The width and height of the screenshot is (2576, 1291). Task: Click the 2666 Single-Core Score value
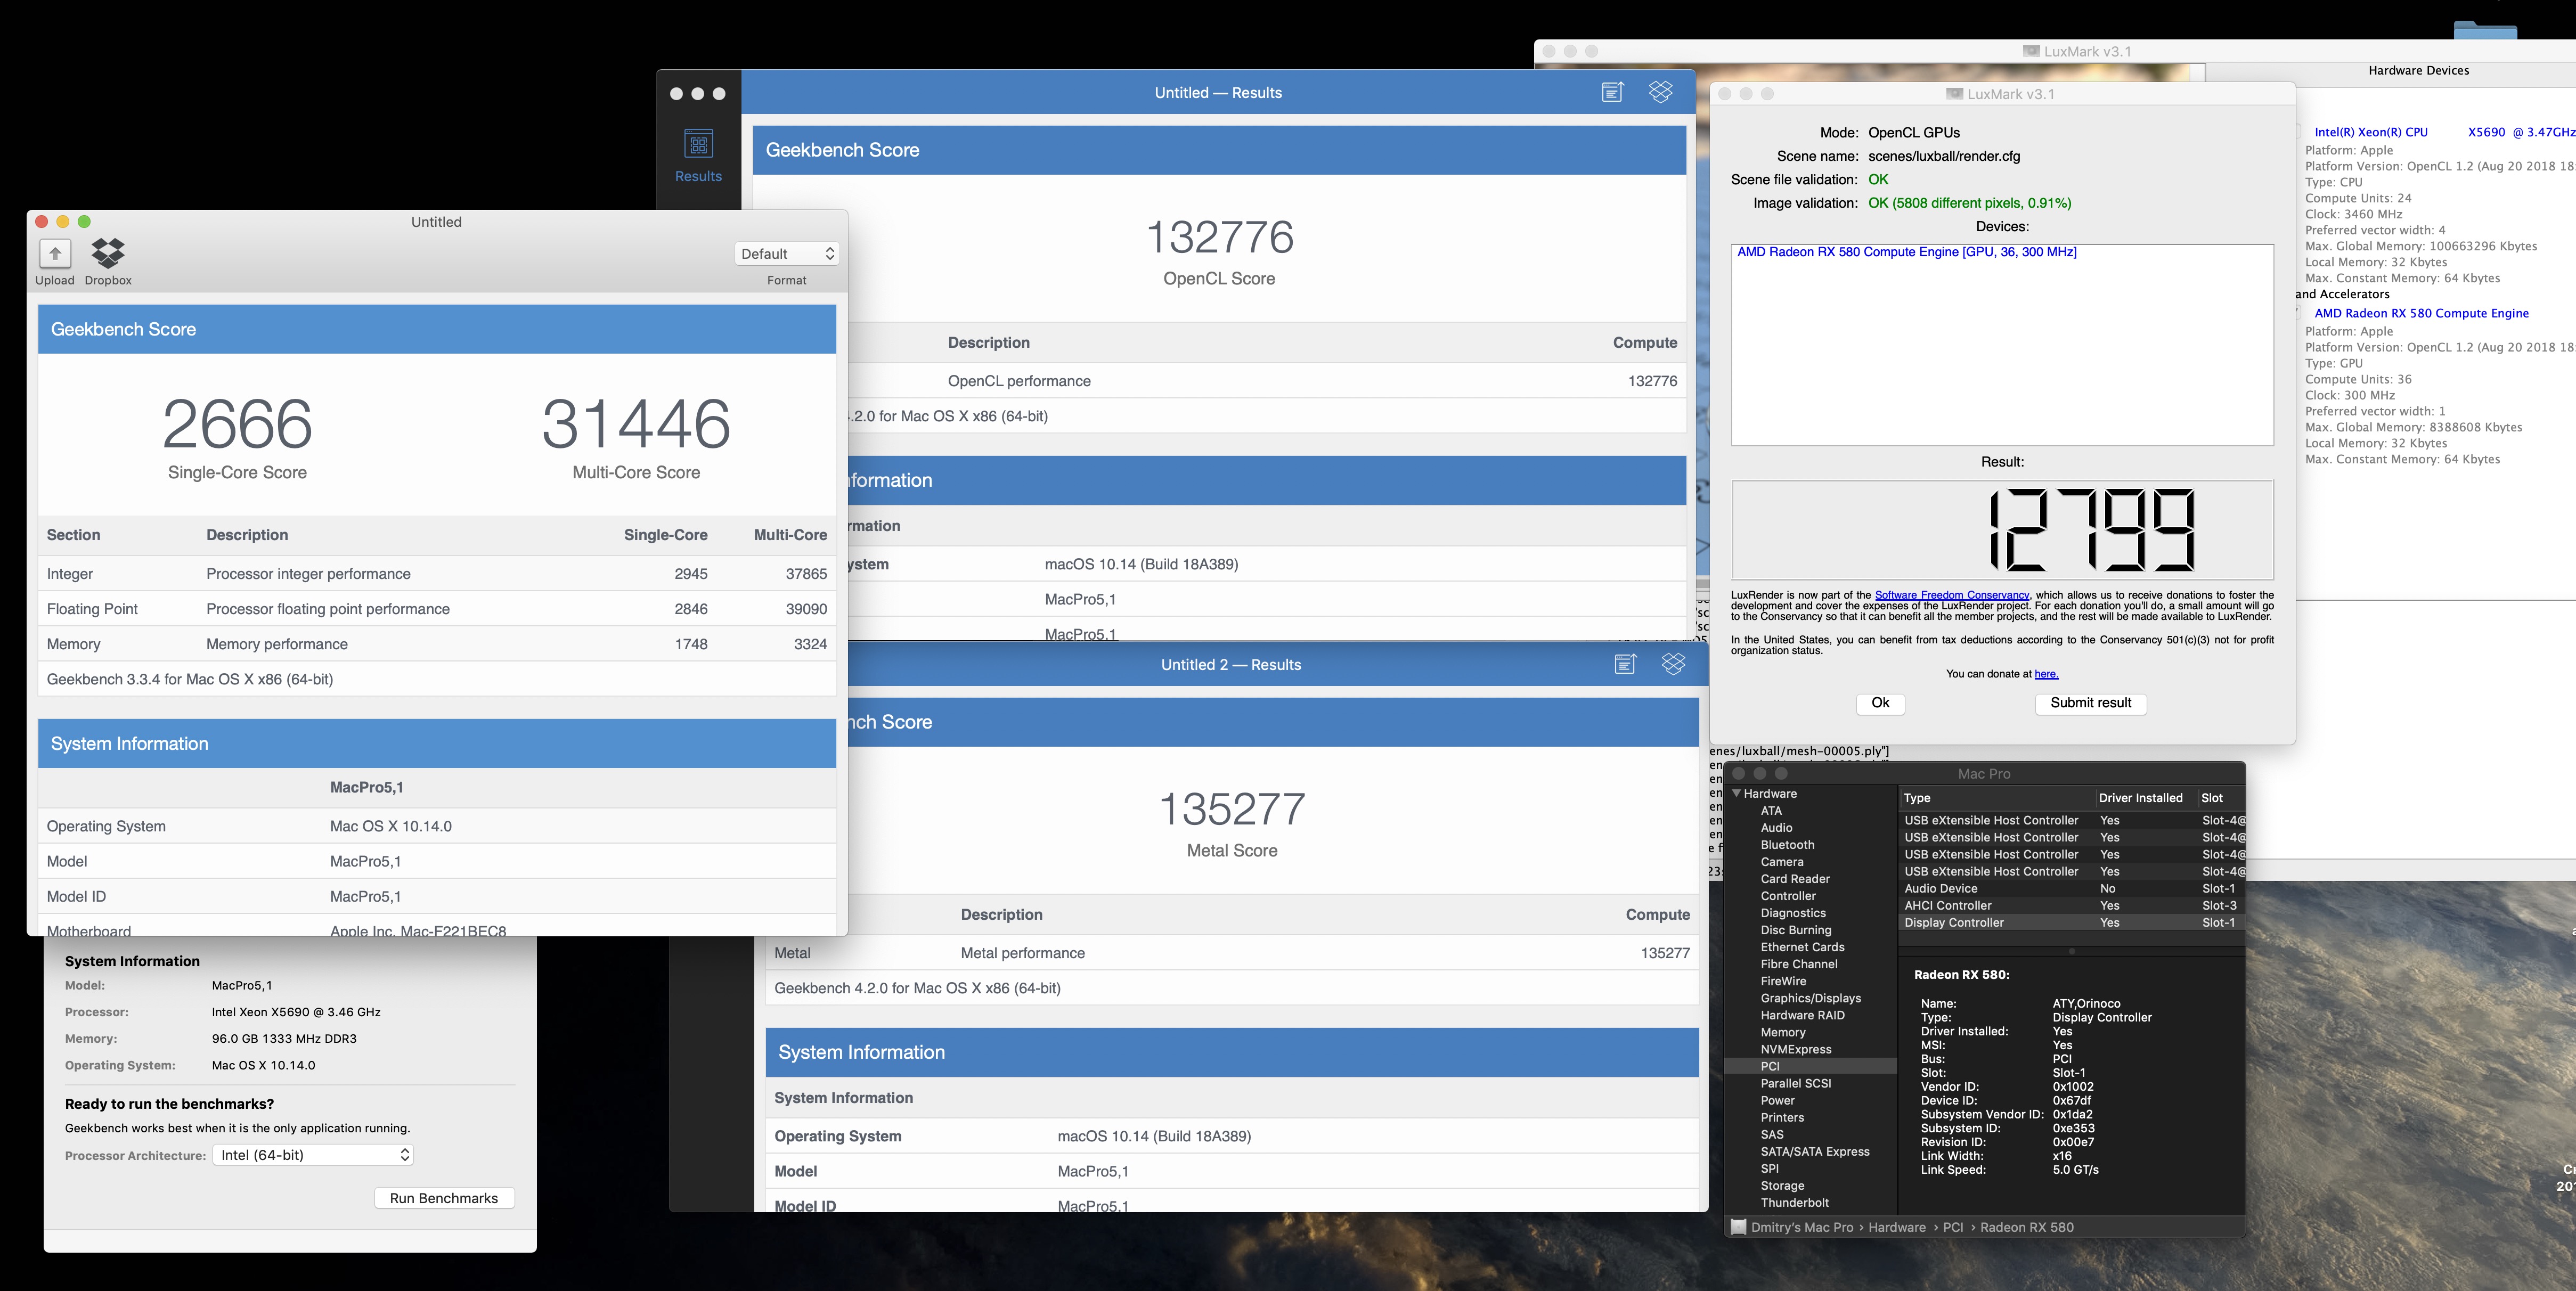click(237, 424)
